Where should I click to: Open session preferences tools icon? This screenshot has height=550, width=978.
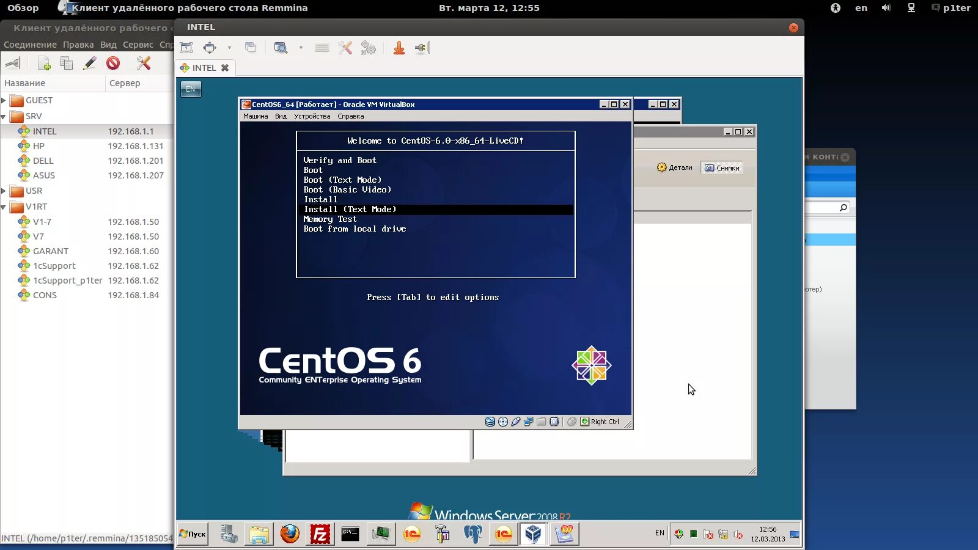(345, 48)
